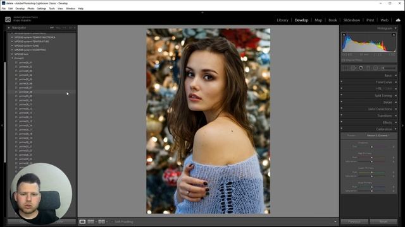Screen dimensions: 405x227
Task: Switch to the Map module
Action: point(318,20)
